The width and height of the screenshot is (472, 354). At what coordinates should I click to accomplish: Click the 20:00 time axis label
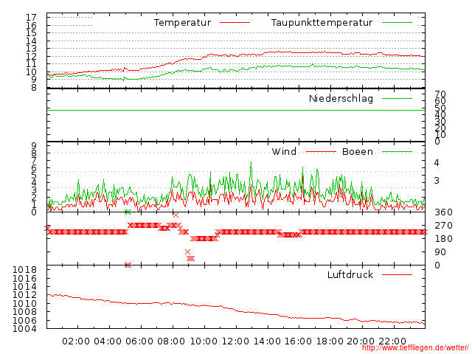361,341
